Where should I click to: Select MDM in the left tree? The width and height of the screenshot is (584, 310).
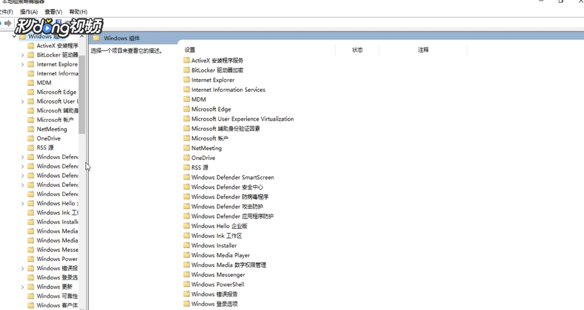coord(44,83)
